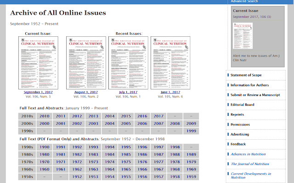Open the 1984 archive year
The image size is (294, 183).
(110, 154)
